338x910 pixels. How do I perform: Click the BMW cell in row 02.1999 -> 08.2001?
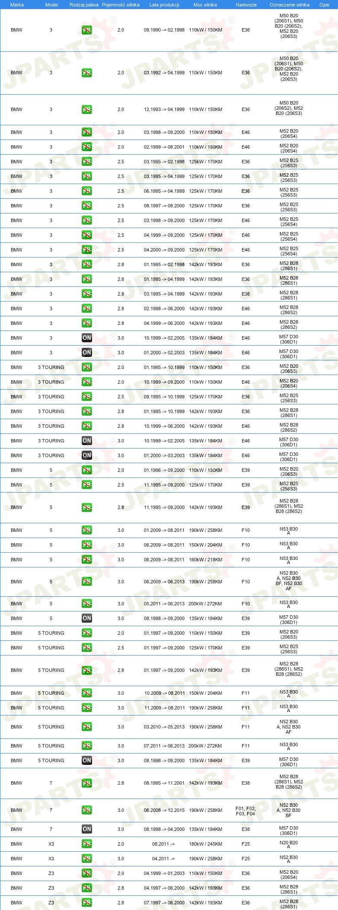(16, 147)
